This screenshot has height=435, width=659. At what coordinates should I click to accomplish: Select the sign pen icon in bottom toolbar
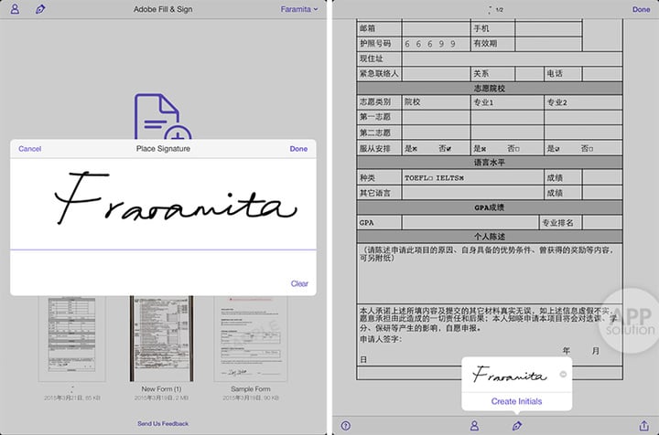(516, 425)
